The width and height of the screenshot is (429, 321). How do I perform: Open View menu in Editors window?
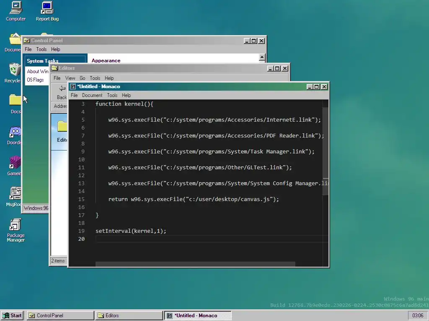tap(70, 78)
